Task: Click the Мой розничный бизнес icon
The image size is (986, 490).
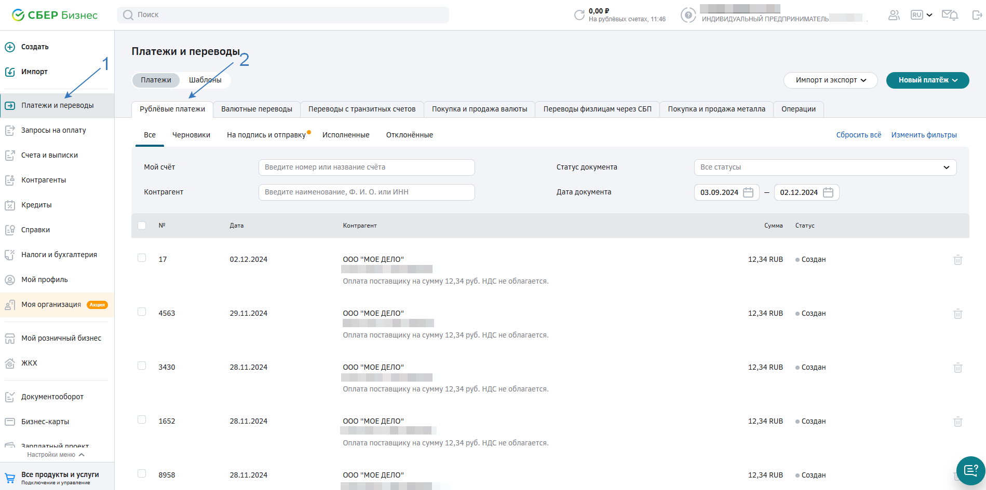Action: [10, 339]
